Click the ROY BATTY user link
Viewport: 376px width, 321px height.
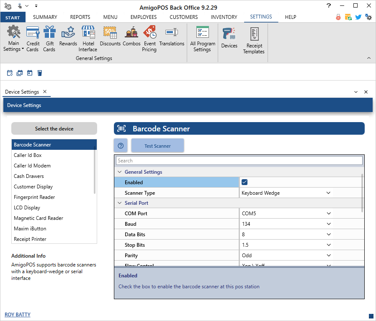18,315
